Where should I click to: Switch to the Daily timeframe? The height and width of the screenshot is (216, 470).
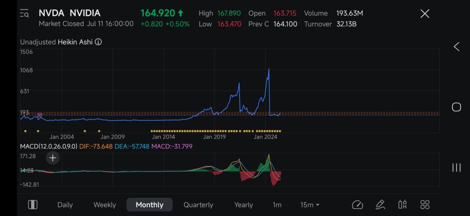pyautogui.click(x=65, y=205)
